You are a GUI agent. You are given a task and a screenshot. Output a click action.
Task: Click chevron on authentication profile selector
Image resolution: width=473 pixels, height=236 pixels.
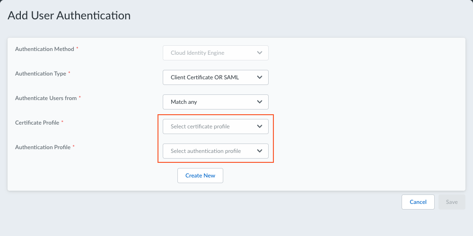click(x=259, y=151)
